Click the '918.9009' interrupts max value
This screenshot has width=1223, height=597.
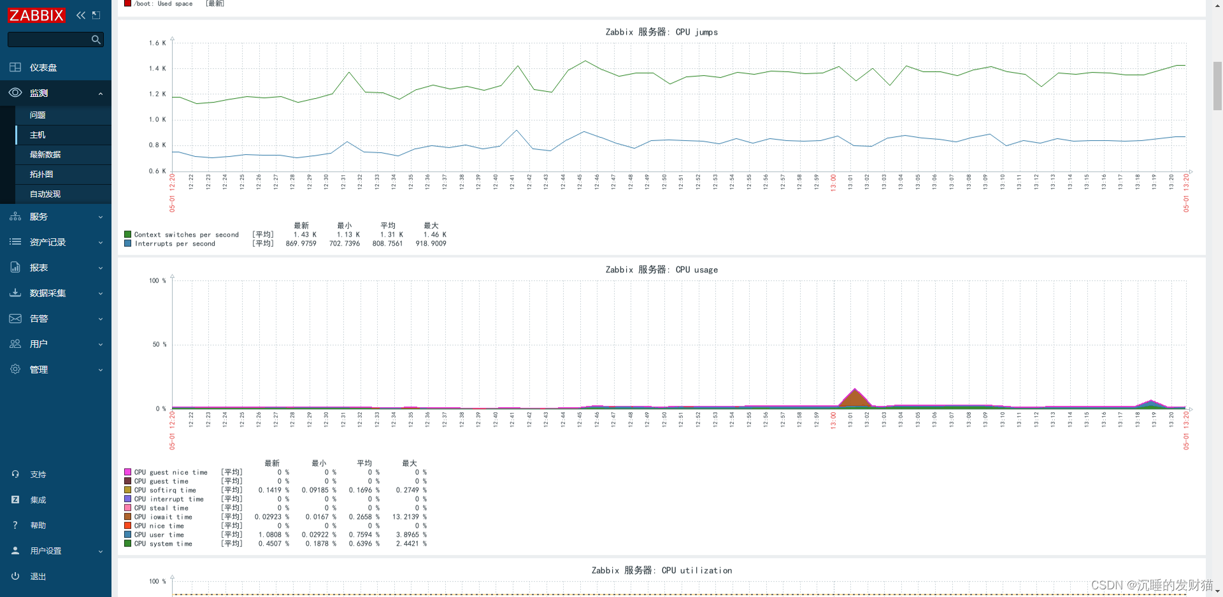(431, 243)
